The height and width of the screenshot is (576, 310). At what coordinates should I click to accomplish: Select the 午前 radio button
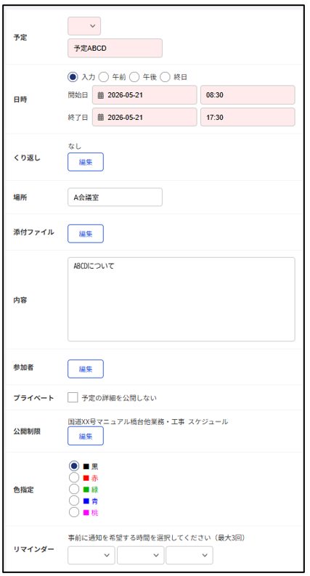[104, 77]
